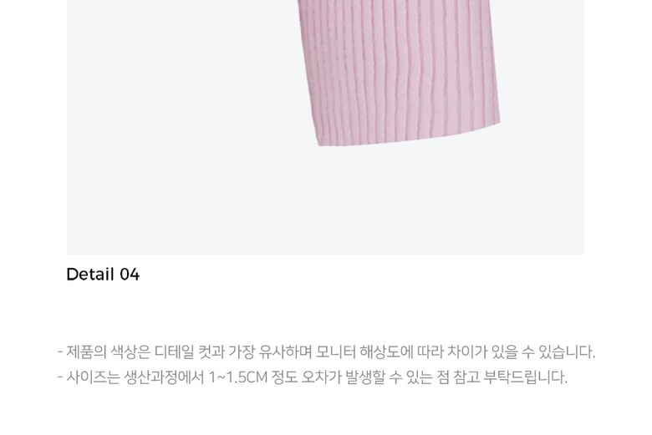The height and width of the screenshot is (435, 652).
Task: Click the pink ribbed sleeve image
Action: [x=400, y=71]
